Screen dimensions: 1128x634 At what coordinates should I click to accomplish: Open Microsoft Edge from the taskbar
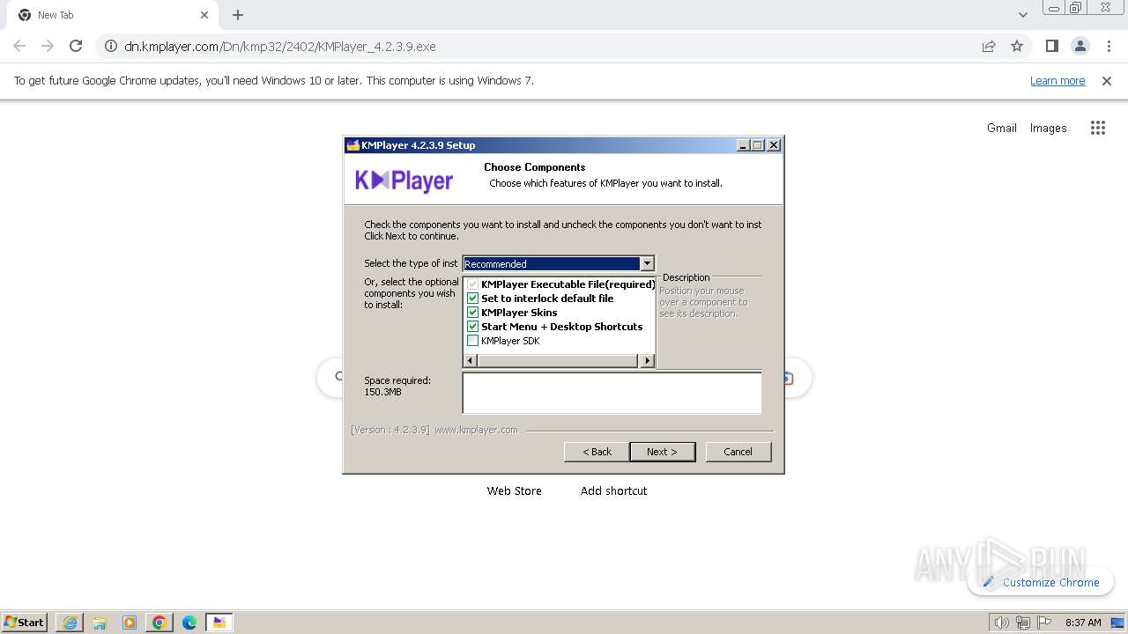pyautogui.click(x=189, y=623)
